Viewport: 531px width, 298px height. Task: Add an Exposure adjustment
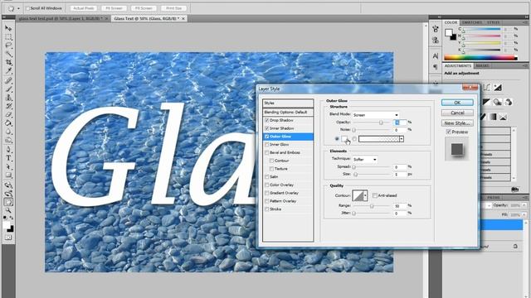498,88
